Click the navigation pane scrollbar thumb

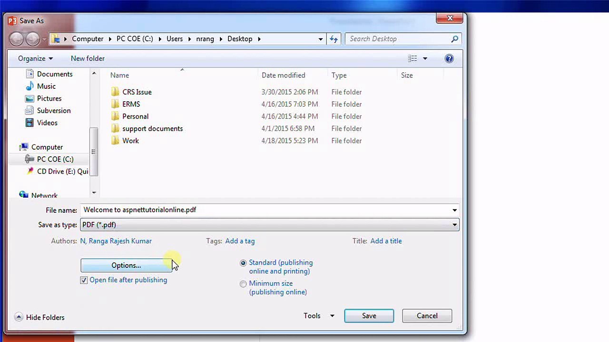[x=94, y=152]
